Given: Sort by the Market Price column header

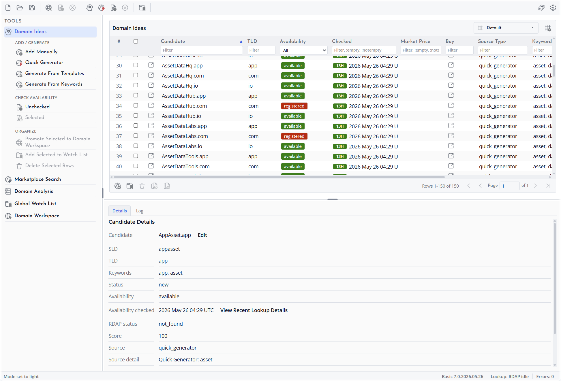Looking at the screenshot, I should pos(415,41).
